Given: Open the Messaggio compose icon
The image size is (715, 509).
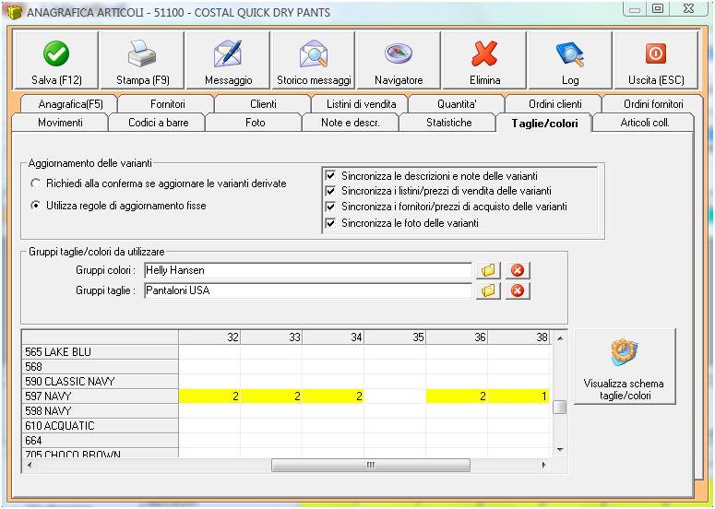Looking at the screenshot, I should [x=228, y=60].
